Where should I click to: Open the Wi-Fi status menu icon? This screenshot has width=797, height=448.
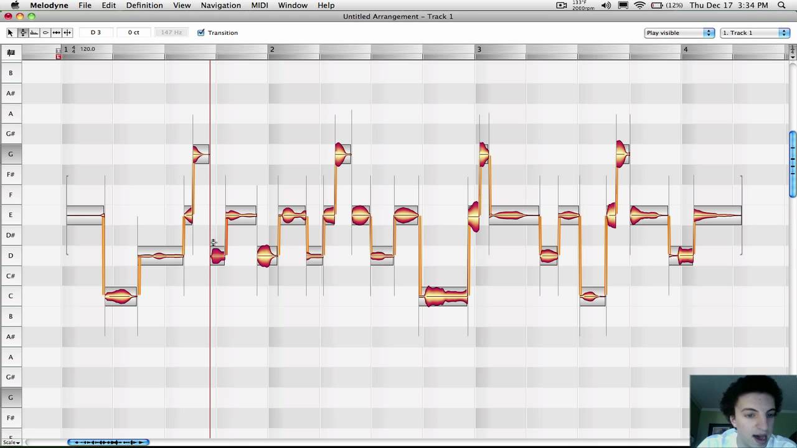click(640, 5)
